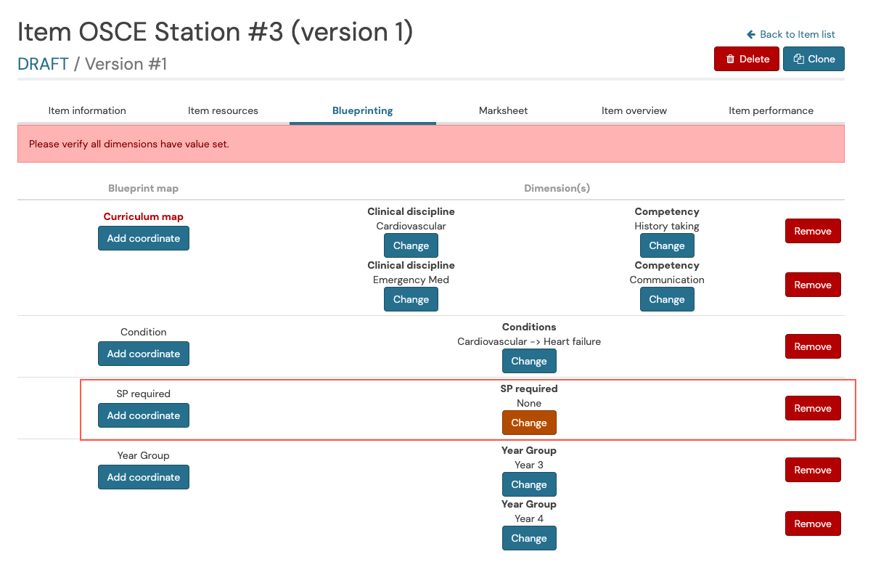Change the SP required value
Viewport: 889px width, 562px height.
pos(529,423)
